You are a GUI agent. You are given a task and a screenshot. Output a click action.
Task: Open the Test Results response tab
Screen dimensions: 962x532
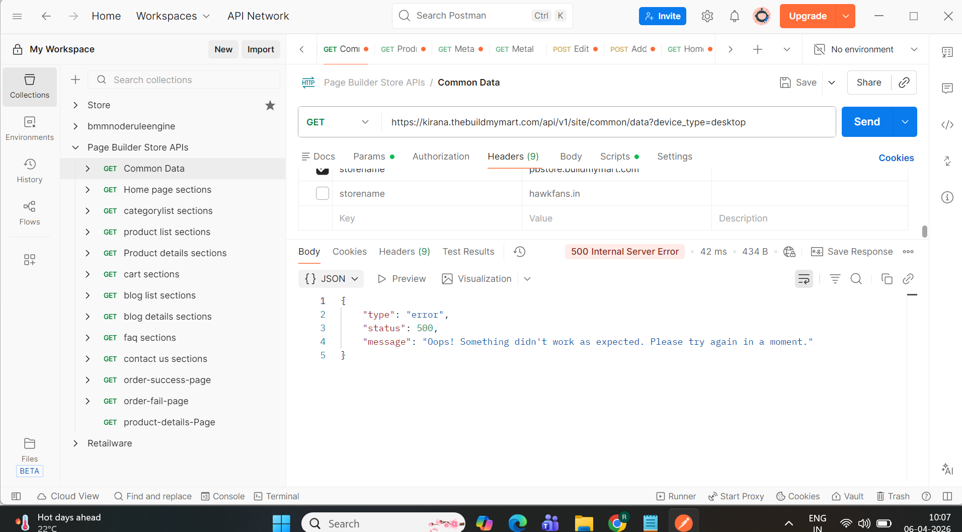coord(468,252)
